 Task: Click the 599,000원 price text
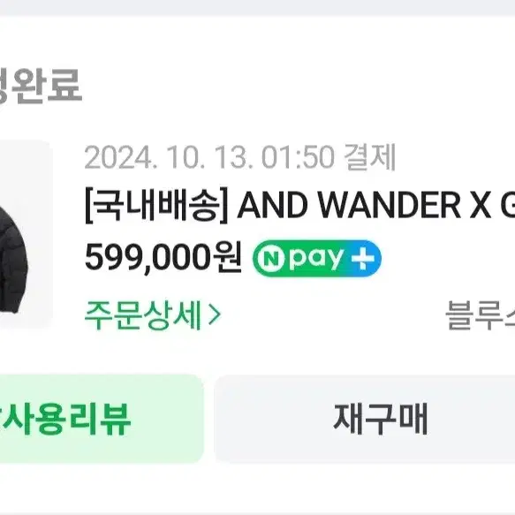click(163, 258)
